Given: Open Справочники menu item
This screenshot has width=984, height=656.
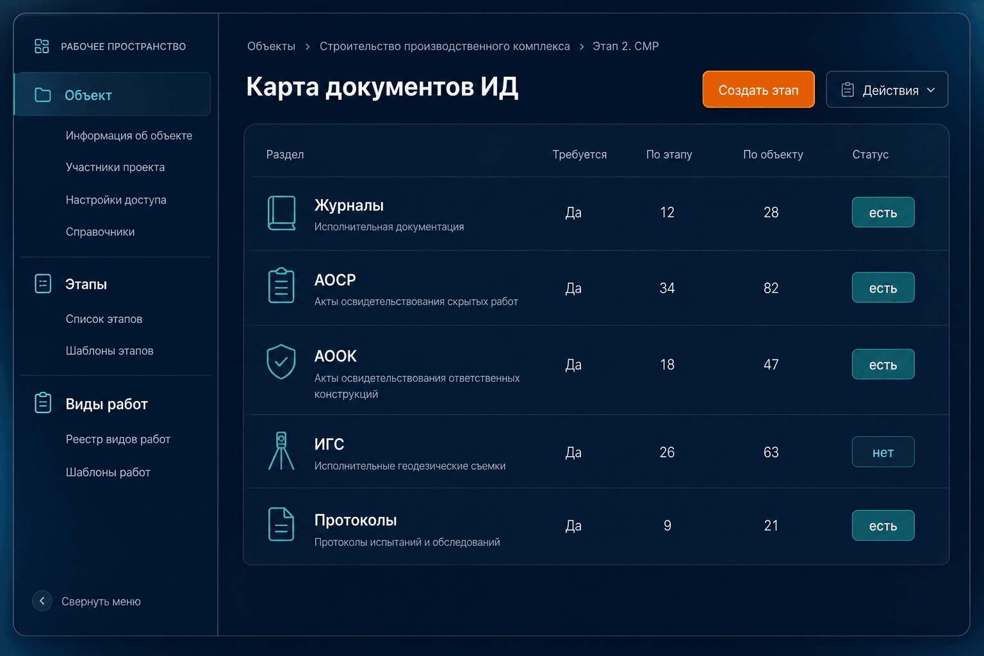Looking at the screenshot, I should tap(100, 232).
